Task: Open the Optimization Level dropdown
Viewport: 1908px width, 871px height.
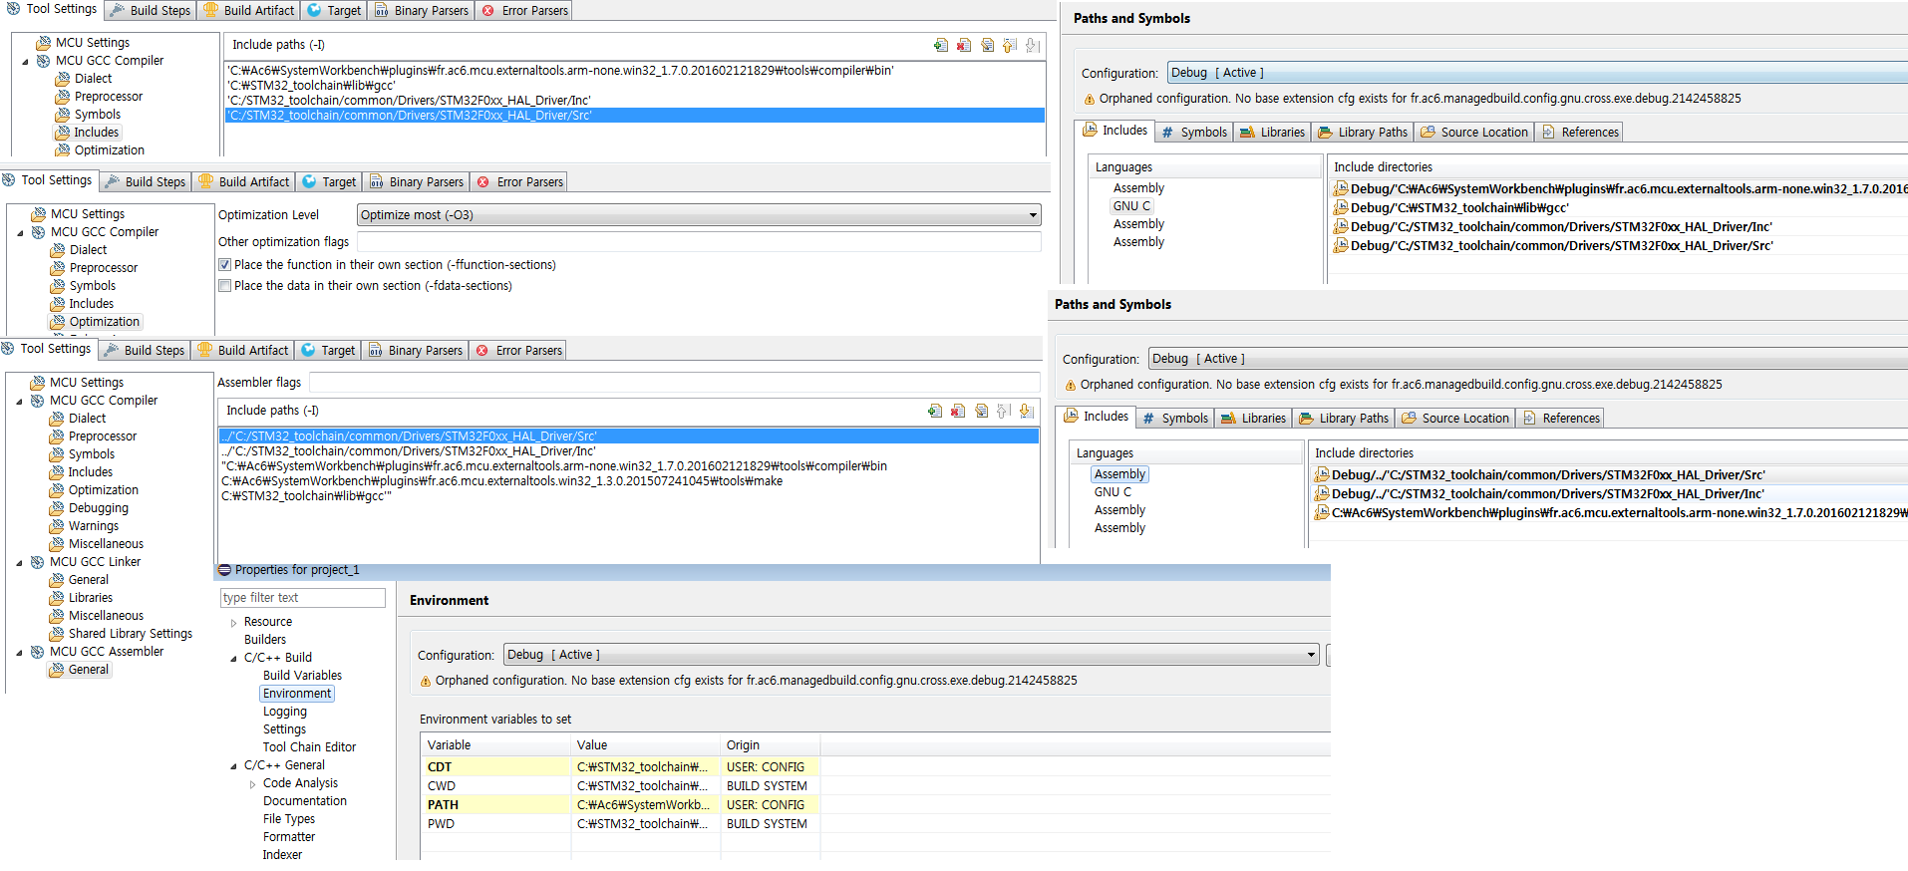Action: [x=1033, y=215]
